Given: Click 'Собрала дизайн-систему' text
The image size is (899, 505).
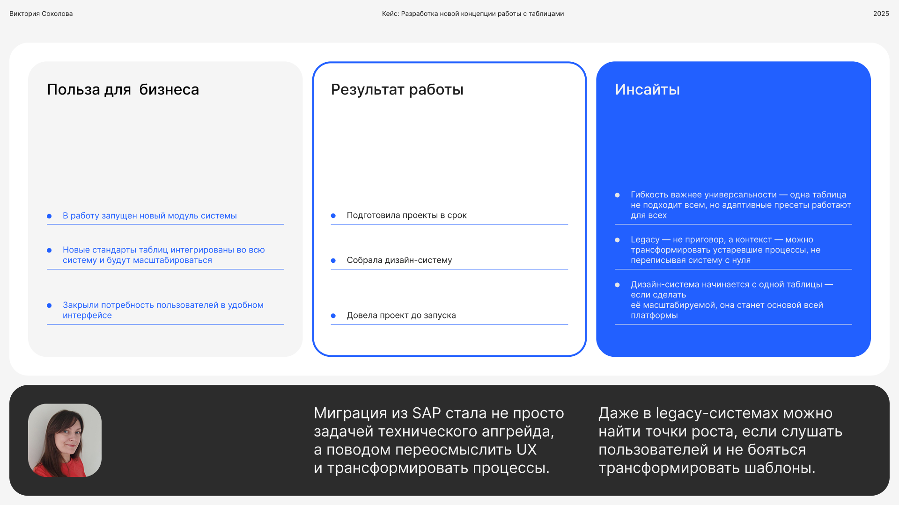Looking at the screenshot, I should point(399,260).
